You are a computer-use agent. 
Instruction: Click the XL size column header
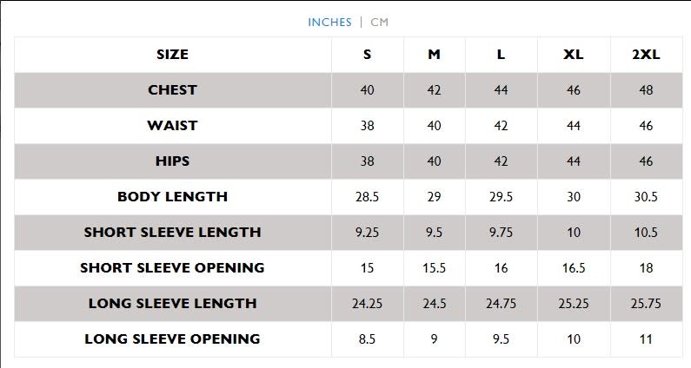[573, 55]
